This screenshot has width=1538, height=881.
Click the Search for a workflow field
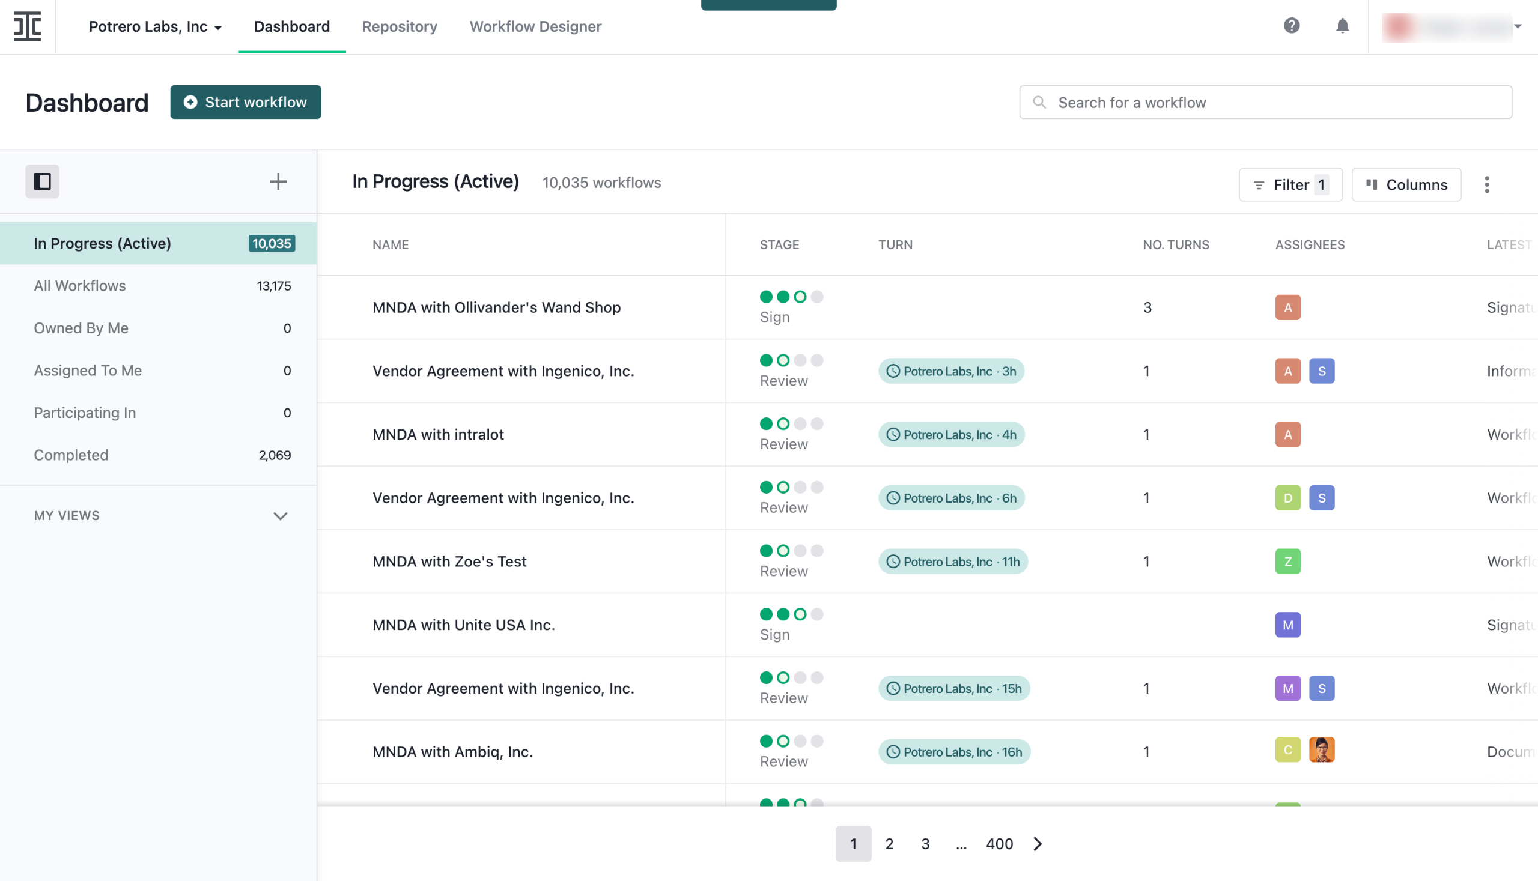[1265, 102]
